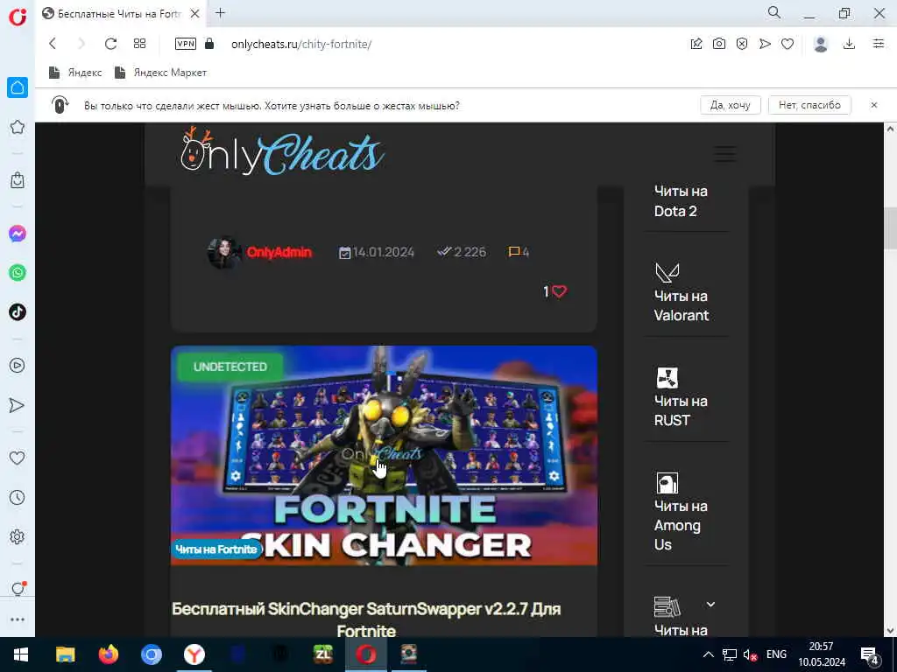Click the OnlyCheats site logo
The height and width of the screenshot is (672, 897).
[x=281, y=152]
